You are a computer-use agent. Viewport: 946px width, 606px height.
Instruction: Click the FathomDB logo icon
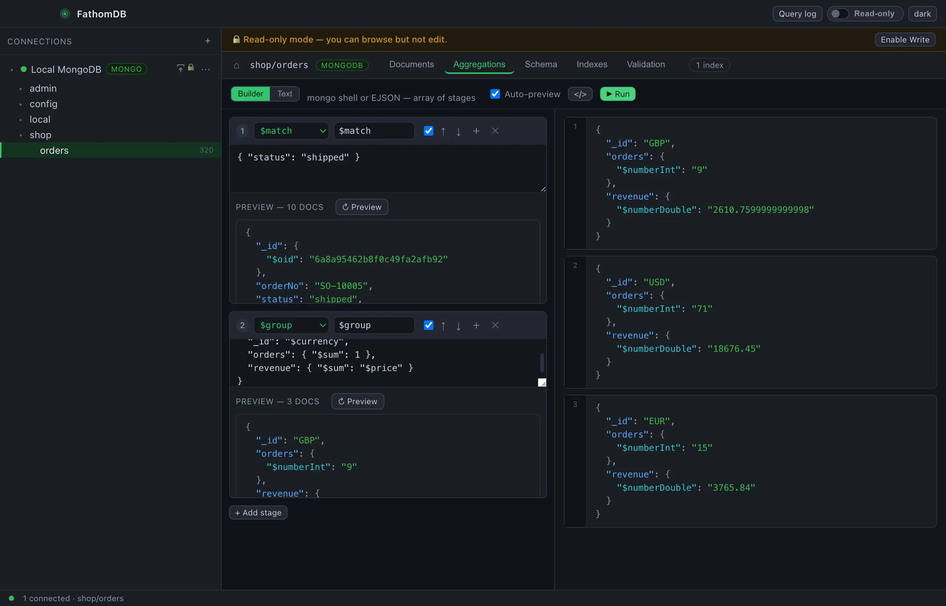point(65,14)
